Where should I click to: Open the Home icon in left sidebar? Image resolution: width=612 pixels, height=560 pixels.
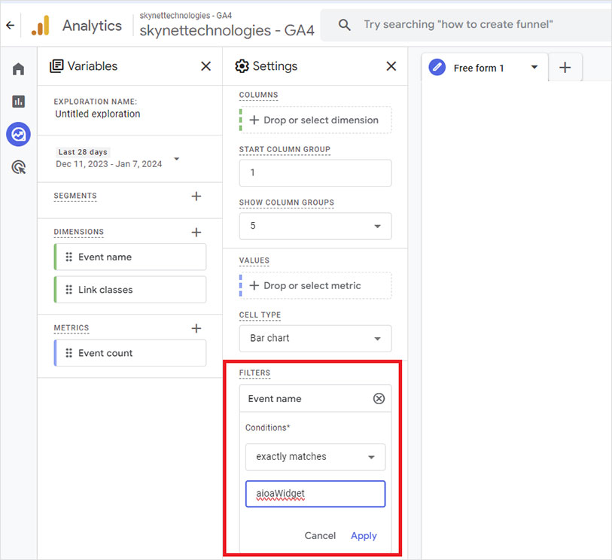tap(18, 69)
